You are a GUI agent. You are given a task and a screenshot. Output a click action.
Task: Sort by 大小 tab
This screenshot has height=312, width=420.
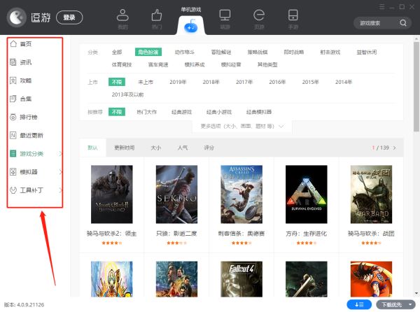(x=156, y=148)
